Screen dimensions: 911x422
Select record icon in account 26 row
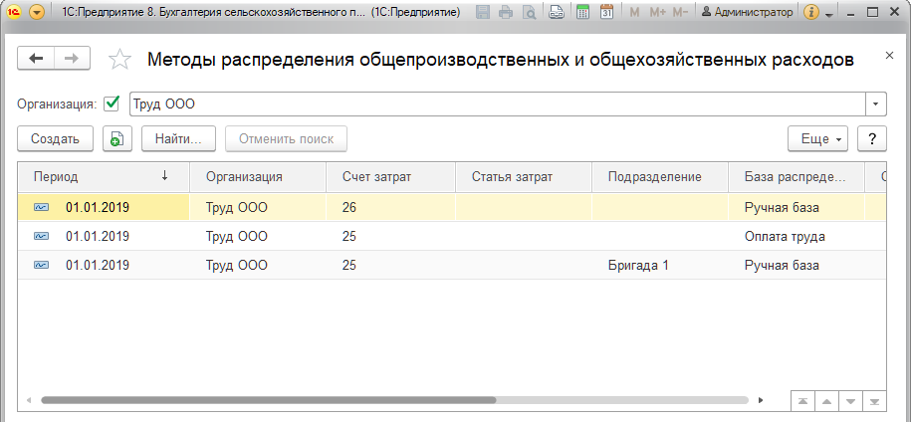point(42,207)
